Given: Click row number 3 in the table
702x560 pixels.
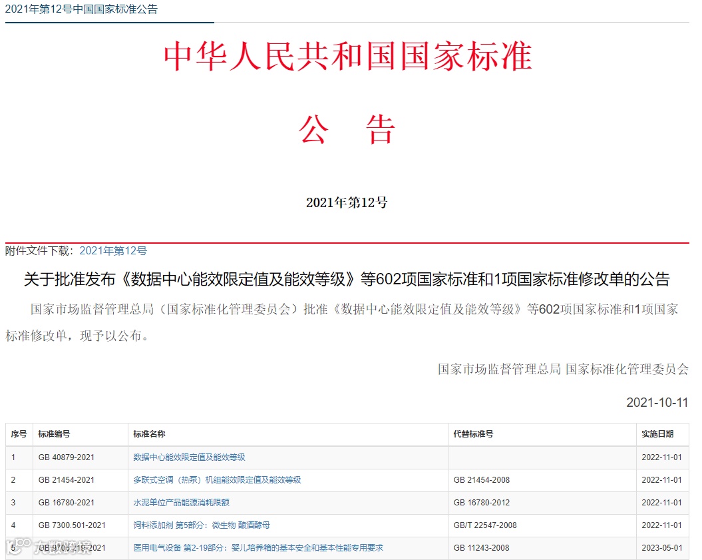Looking at the screenshot, I should tap(13, 503).
